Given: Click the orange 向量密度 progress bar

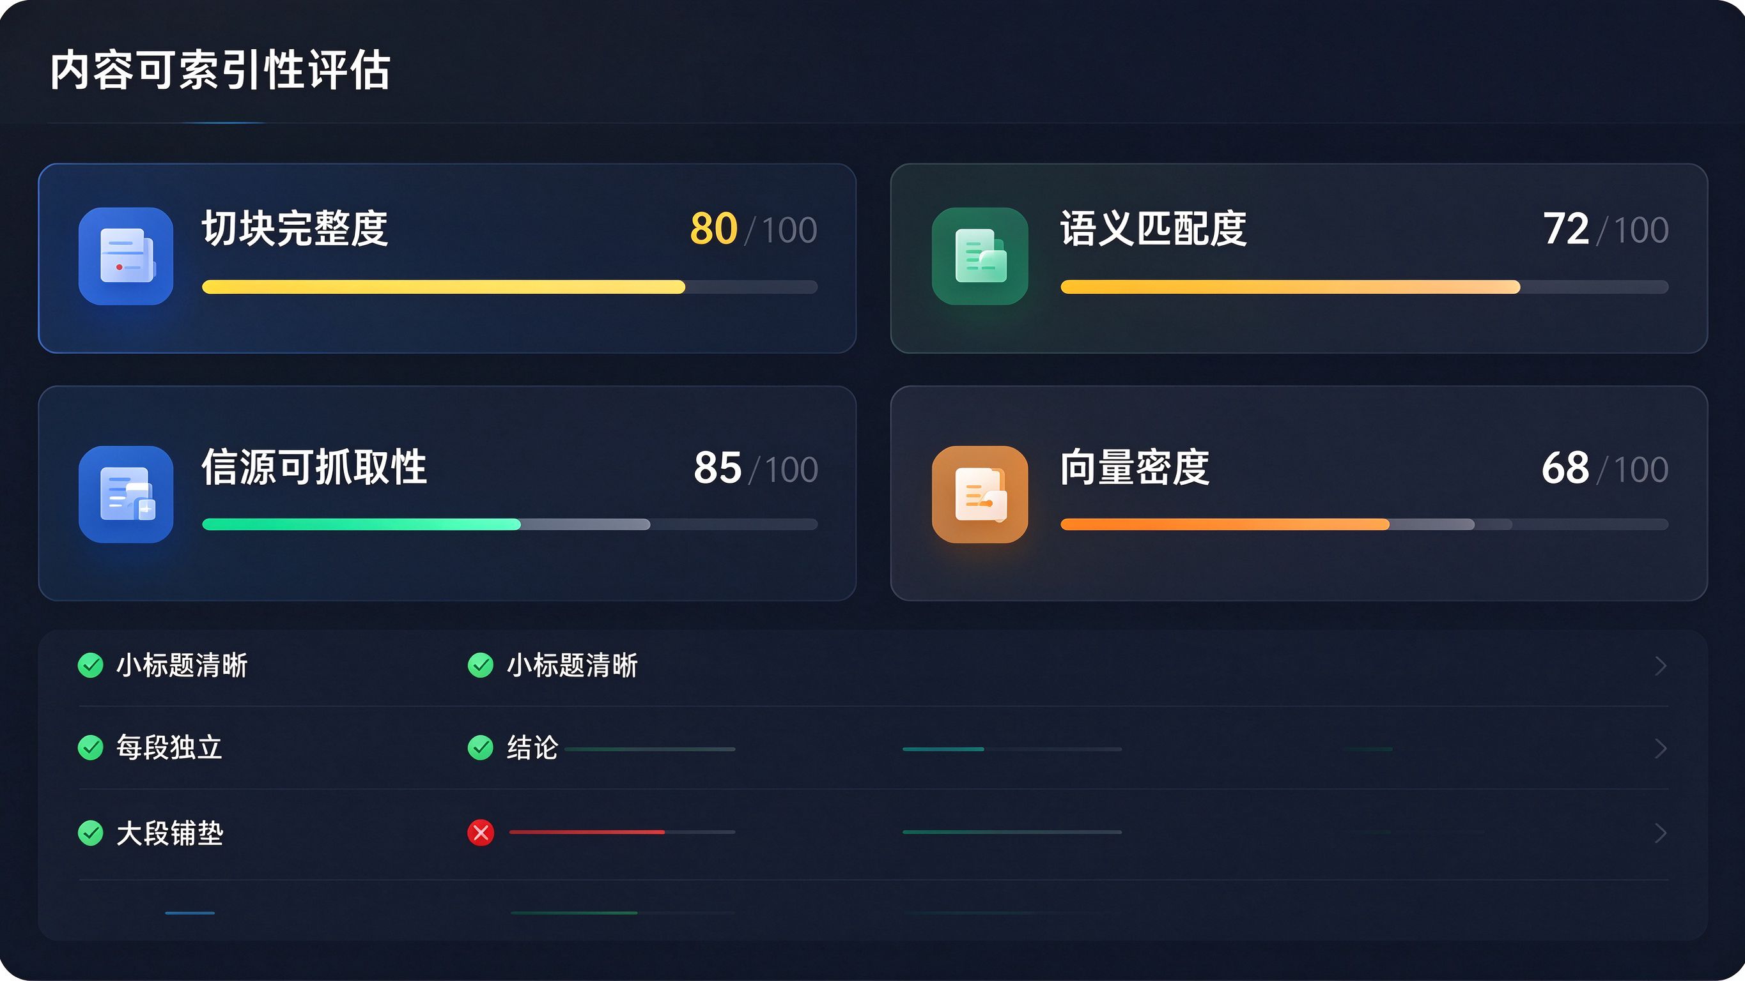Looking at the screenshot, I should pyautogui.click(x=1364, y=525).
